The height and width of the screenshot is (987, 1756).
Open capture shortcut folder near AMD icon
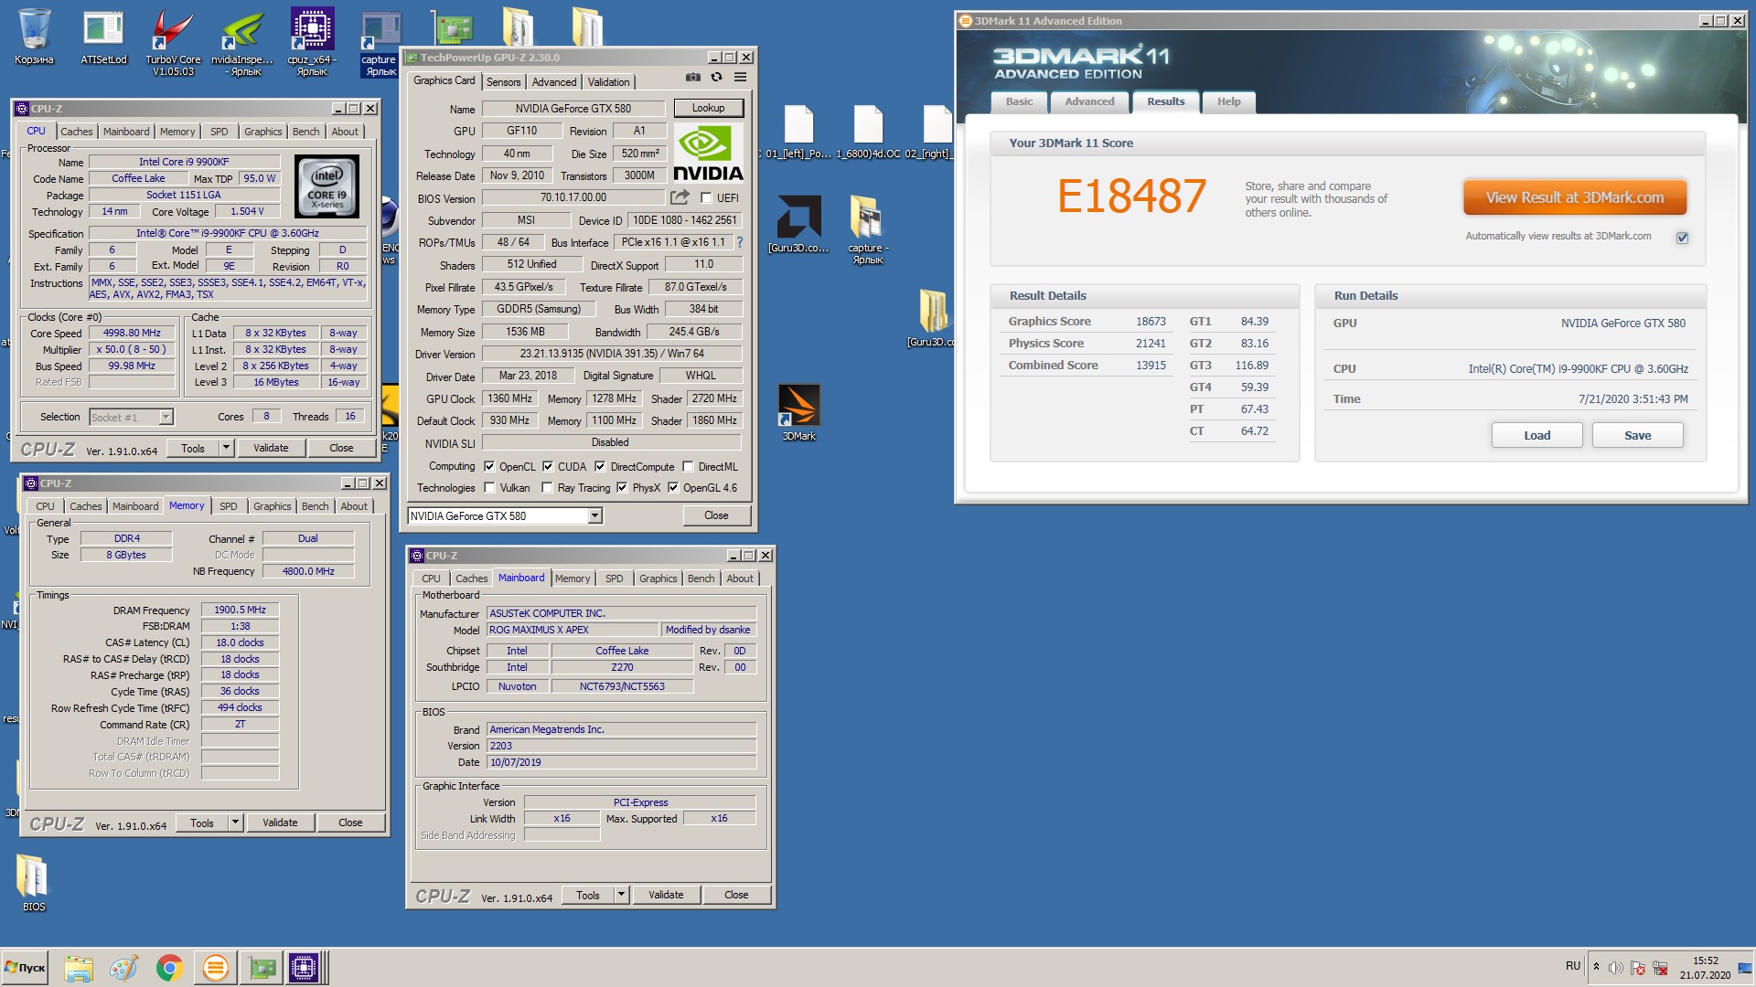(866, 228)
